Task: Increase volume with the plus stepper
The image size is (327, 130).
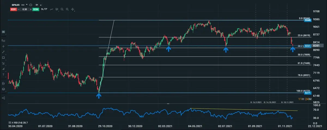Action: pyautogui.click(x=31, y=9)
